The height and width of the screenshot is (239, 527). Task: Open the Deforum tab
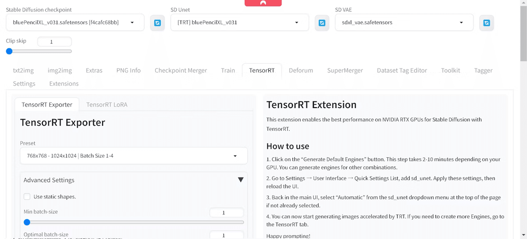click(x=301, y=70)
